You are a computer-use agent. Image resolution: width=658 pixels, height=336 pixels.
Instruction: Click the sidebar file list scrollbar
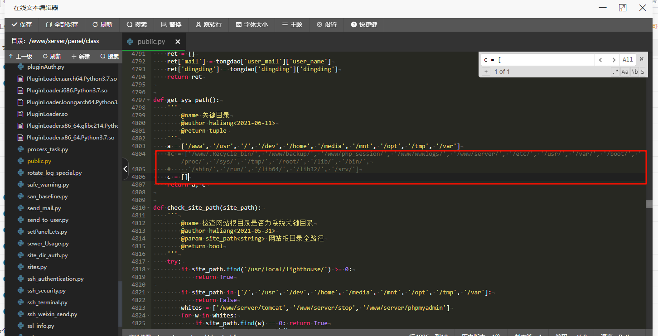pyautogui.click(x=120, y=303)
